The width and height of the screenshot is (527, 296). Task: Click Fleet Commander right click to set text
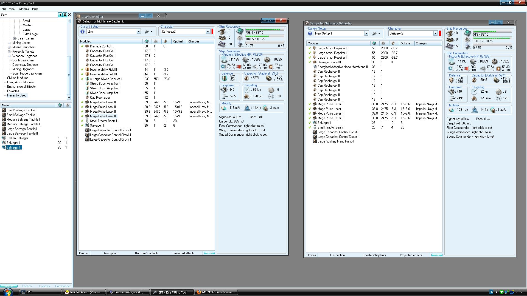tap(242, 126)
